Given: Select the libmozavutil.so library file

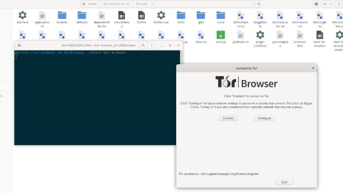Looking at the screenshot, I should [x=300, y=19].
